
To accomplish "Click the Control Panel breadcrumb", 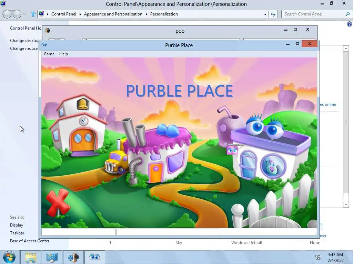I will [x=64, y=14].
